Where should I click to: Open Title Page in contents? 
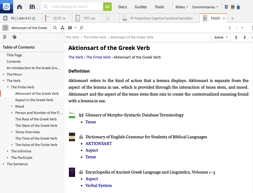(14, 55)
